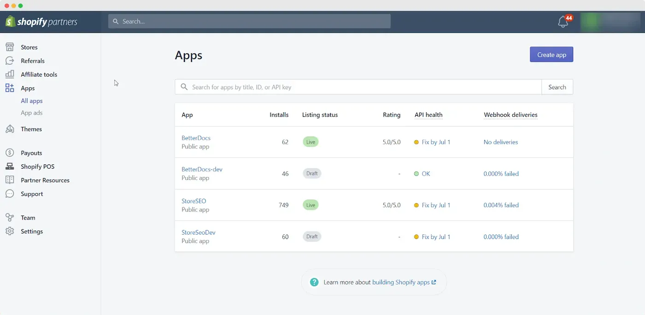645x315 pixels.
Task: Open the StoreSEO app link
Action: point(193,201)
